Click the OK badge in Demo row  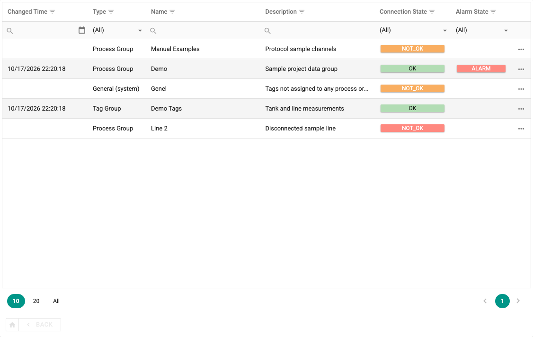tap(412, 69)
